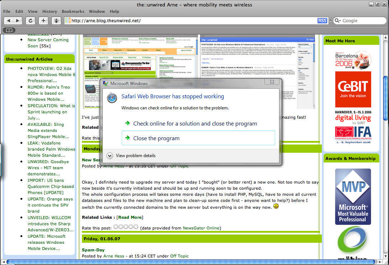Open the History menu

pyautogui.click(x=50, y=11)
